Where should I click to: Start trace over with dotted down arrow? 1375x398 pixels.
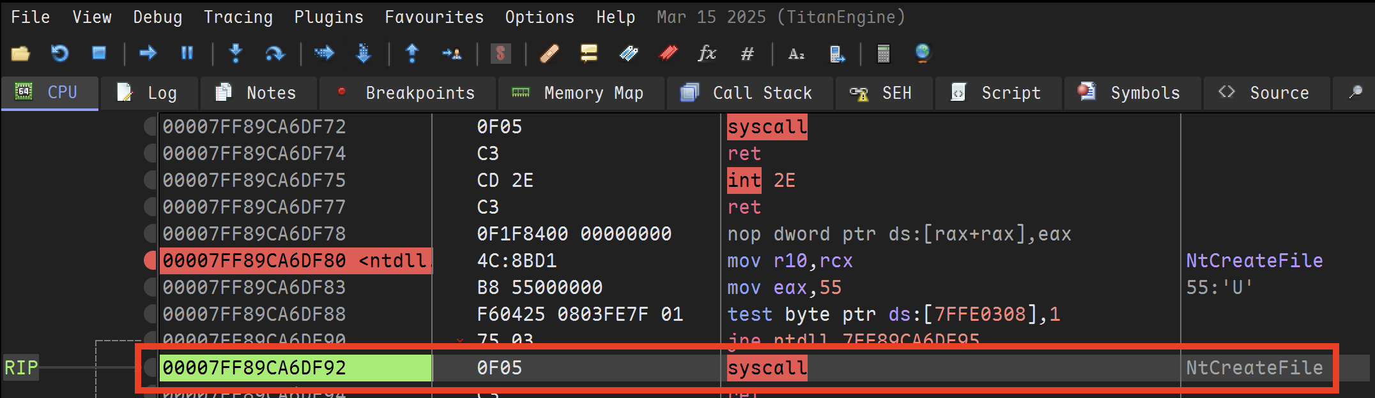(x=363, y=54)
